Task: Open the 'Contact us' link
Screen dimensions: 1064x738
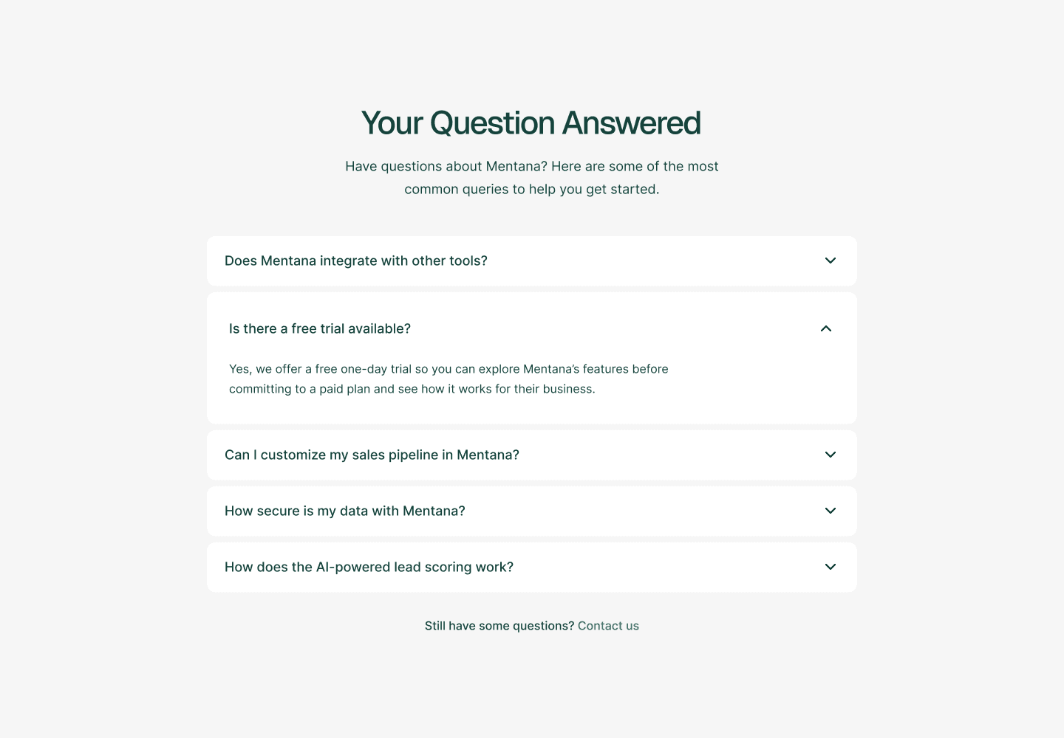Action: point(608,626)
